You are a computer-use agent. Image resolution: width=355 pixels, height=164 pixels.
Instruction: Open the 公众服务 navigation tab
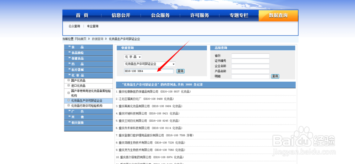point(160,16)
